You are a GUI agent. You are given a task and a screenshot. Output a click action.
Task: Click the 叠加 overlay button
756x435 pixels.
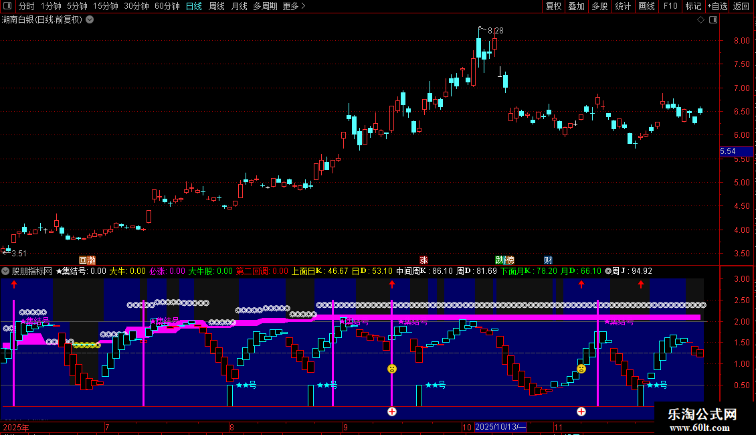576,6
